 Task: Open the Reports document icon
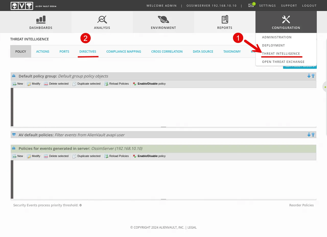click(x=225, y=19)
